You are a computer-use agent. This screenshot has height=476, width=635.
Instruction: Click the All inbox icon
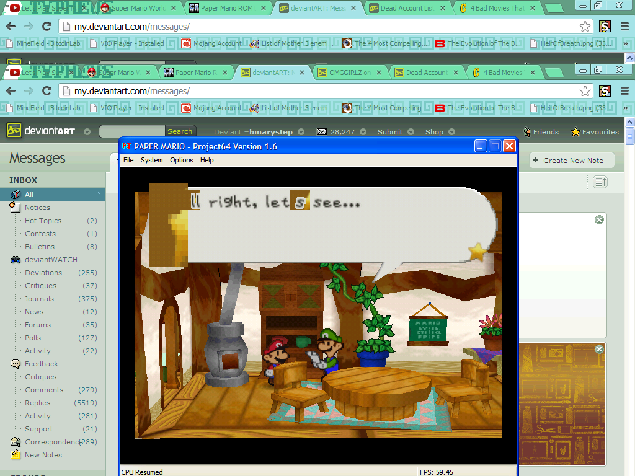click(x=16, y=194)
